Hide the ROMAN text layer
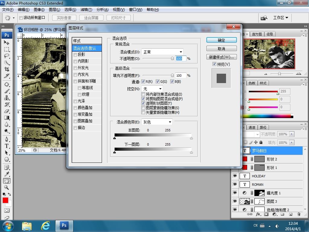The image size is (309, 232). 235,184
